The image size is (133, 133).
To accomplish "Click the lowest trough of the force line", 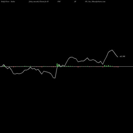I will 55,78.
